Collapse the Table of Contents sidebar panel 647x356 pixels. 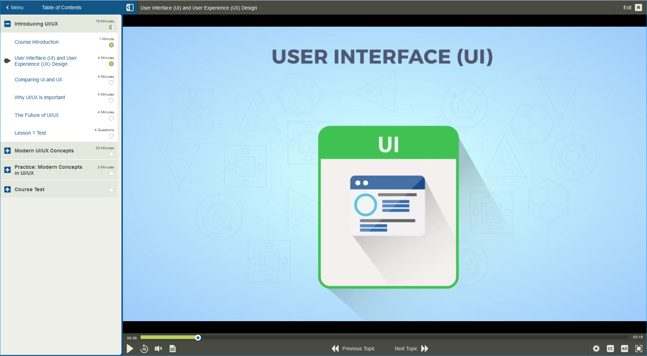click(x=130, y=7)
